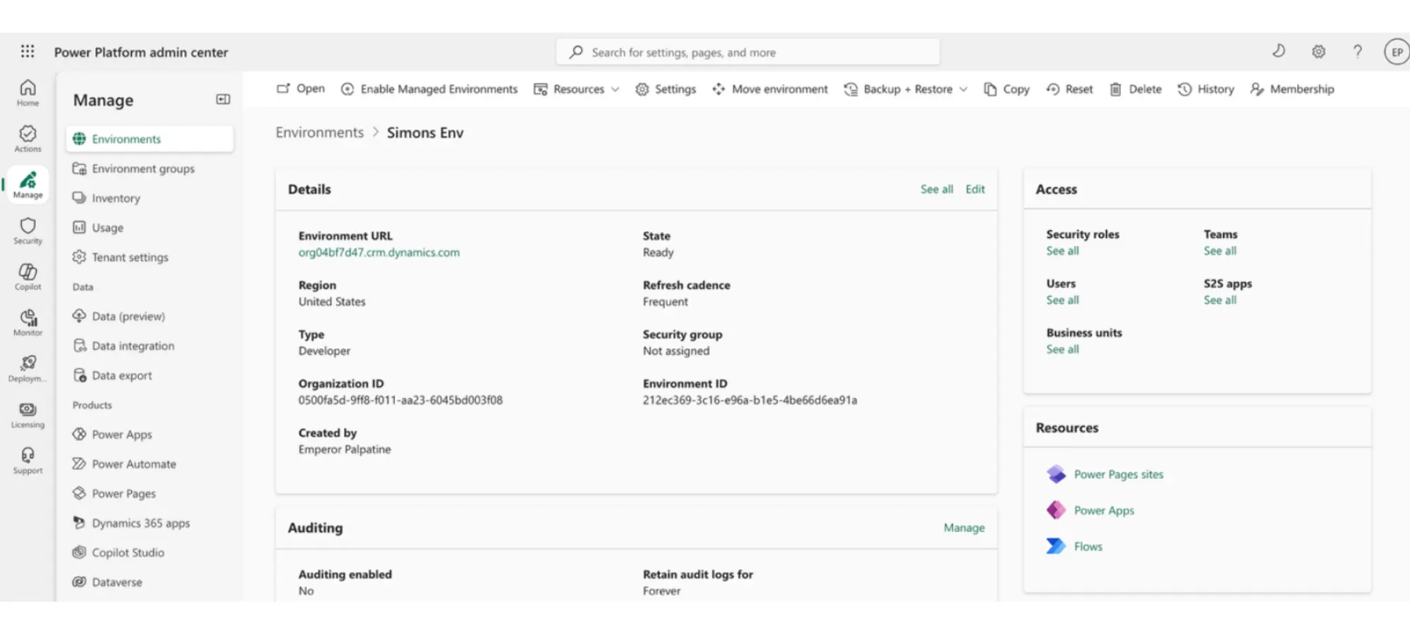Image resolution: width=1410 pixels, height=634 pixels.
Task: Open the org04bf7d47 environment URL
Action: pyautogui.click(x=379, y=252)
